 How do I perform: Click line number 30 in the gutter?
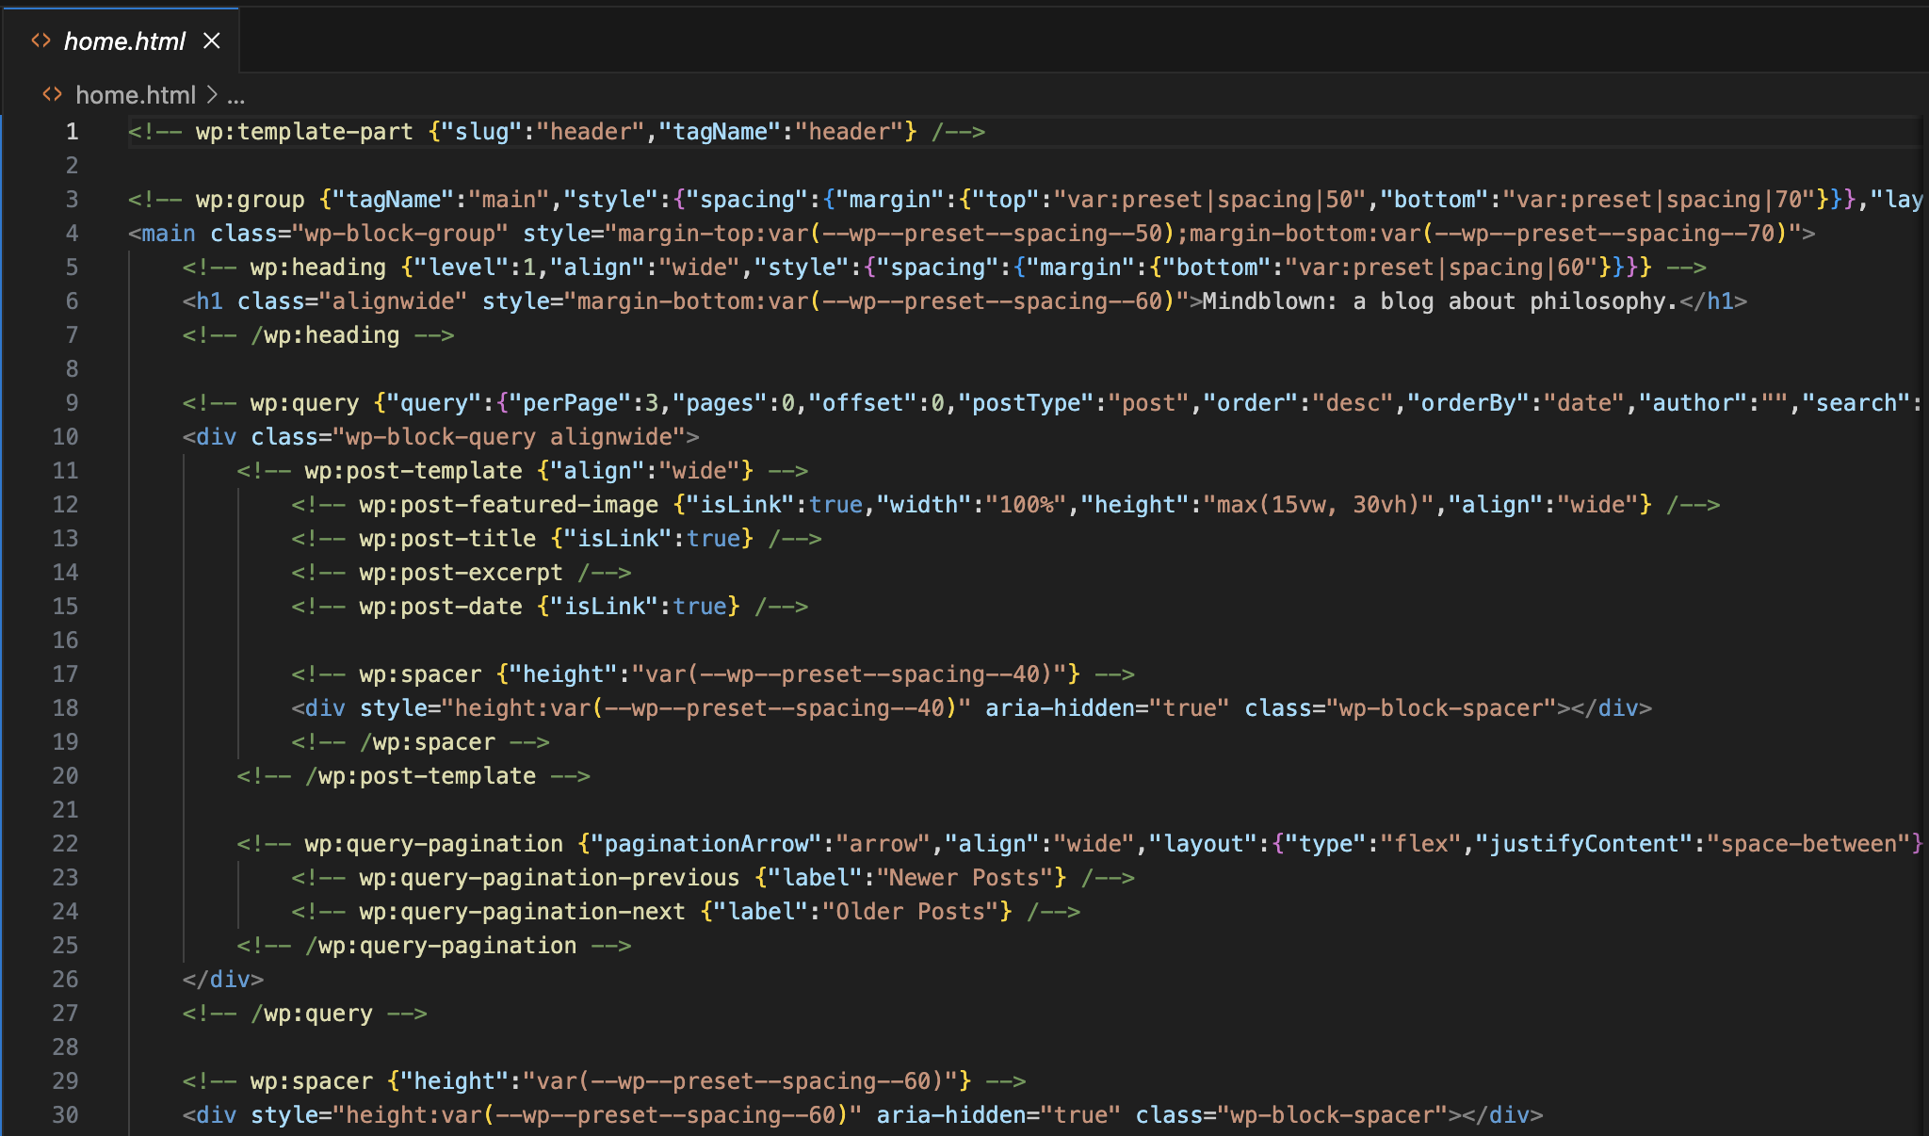coord(65,1115)
